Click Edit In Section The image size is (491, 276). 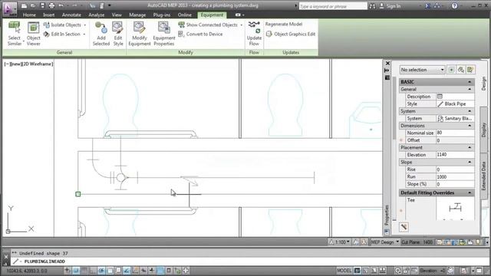click(x=62, y=34)
